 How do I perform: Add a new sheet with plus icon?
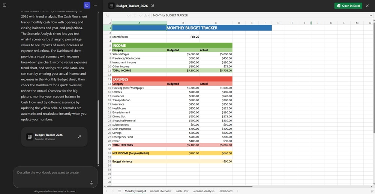[x=237, y=191]
